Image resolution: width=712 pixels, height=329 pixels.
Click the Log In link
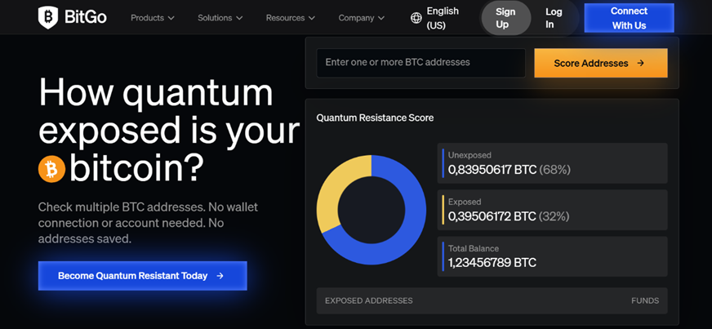click(554, 18)
